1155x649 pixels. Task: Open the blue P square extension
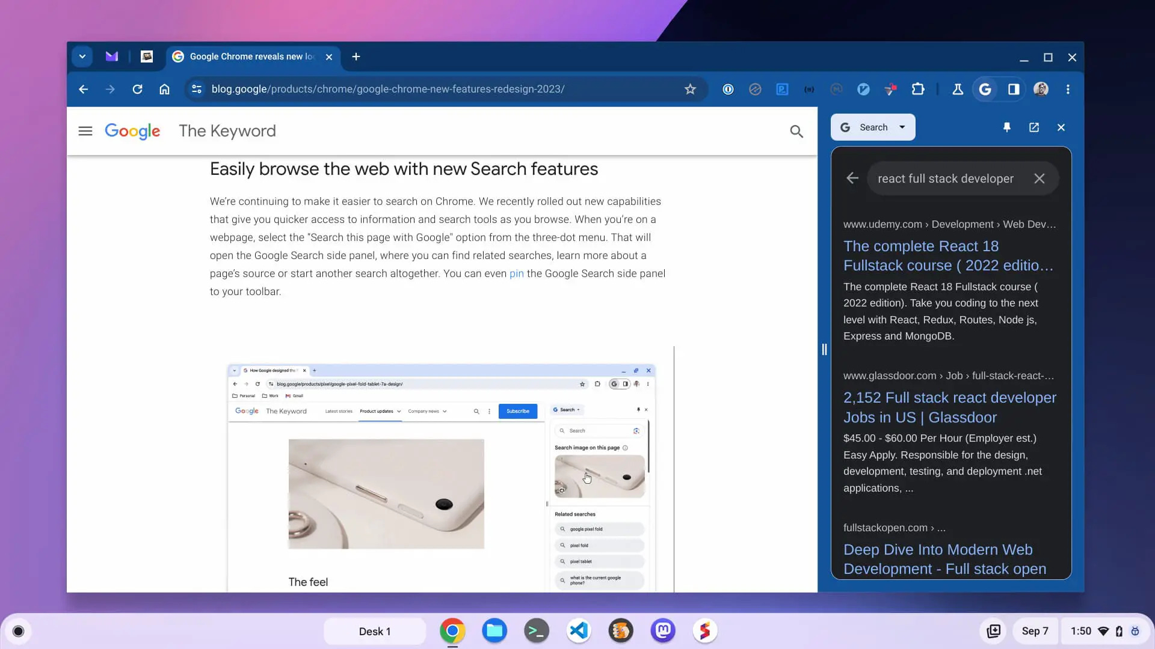(x=782, y=90)
